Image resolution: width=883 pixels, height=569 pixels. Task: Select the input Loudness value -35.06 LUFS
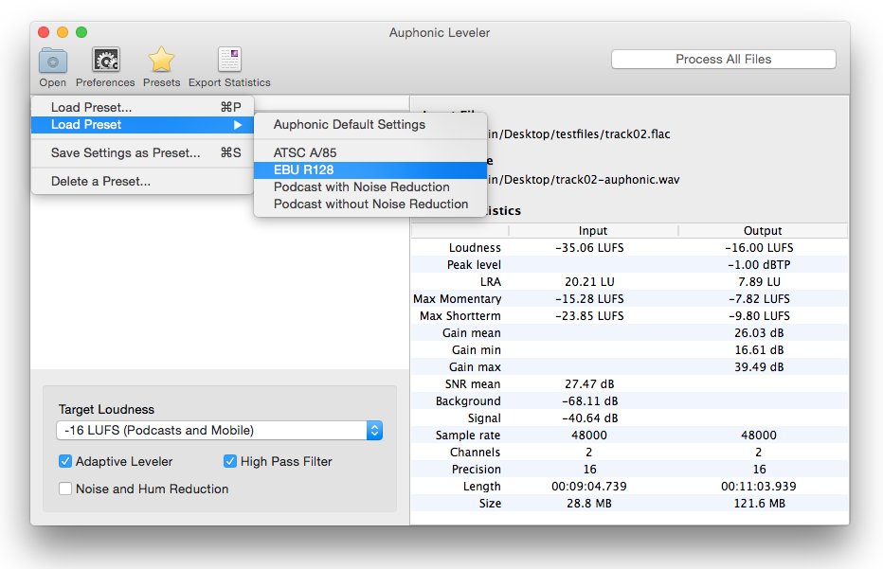tap(589, 248)
